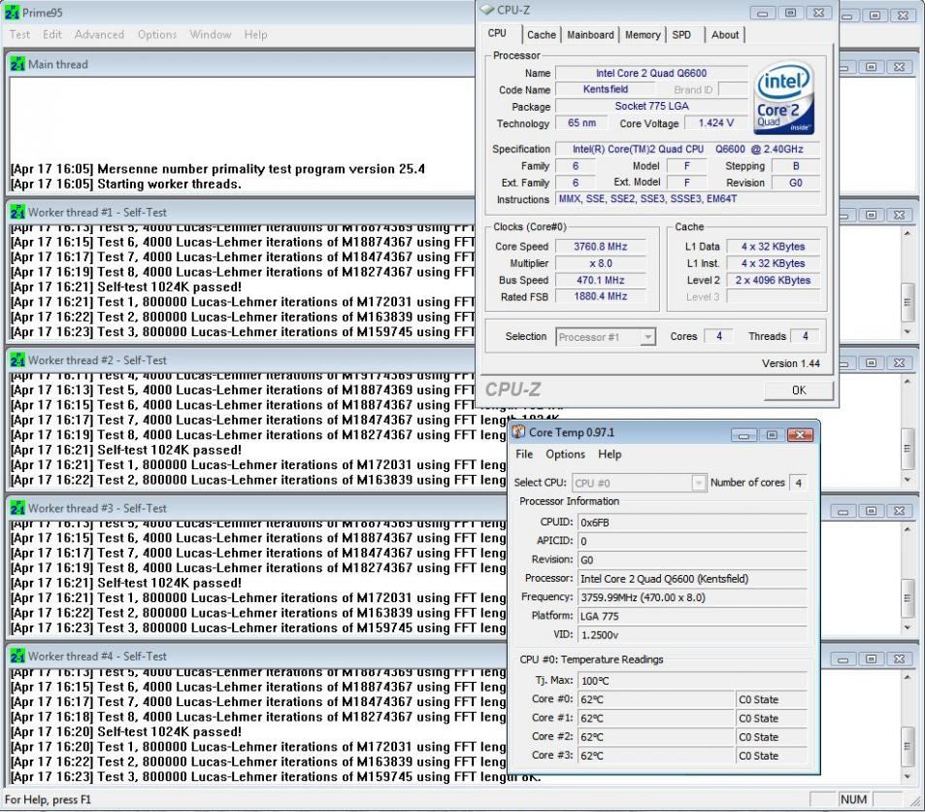Viewport: 925px width, 812px height.
Task: Click scroll down arrow in Worker thread #4
Action: 908,777
